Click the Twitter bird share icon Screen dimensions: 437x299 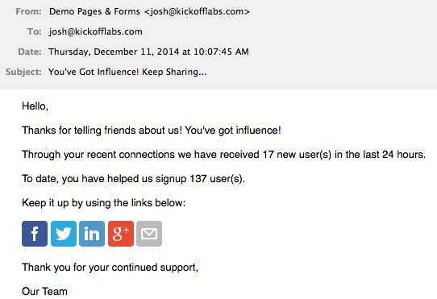[x=64, y=234]
